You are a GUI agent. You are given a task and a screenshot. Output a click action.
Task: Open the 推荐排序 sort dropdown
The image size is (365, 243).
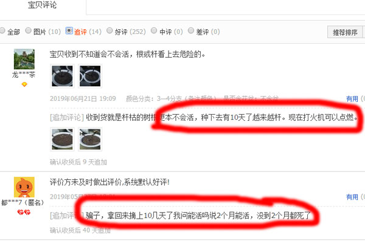click(x=346, y=32)
